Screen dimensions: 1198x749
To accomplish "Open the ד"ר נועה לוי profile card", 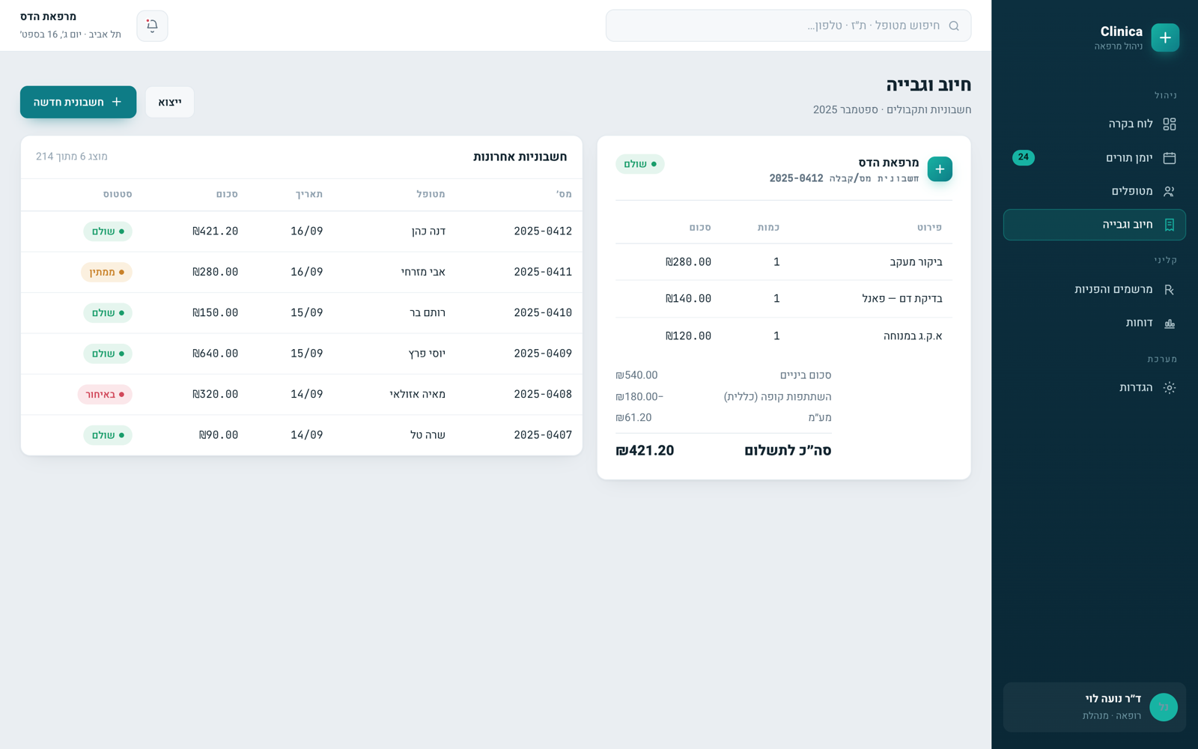I will [1095, 707].
